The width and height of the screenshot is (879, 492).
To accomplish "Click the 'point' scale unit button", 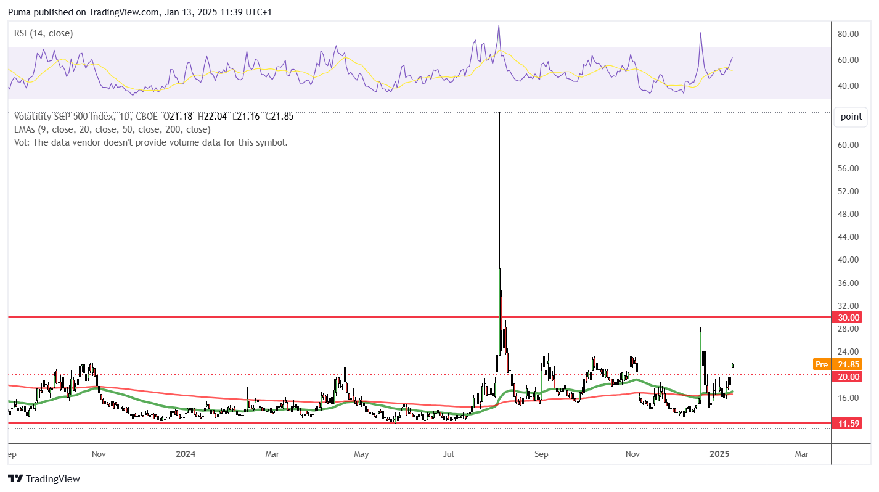I will (851, 117).
